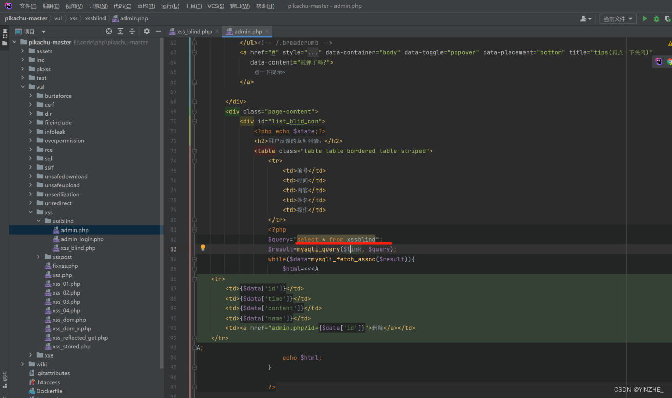Expand the inc folder arrow
Screen dimensions: 672x398
pos(23,60)
